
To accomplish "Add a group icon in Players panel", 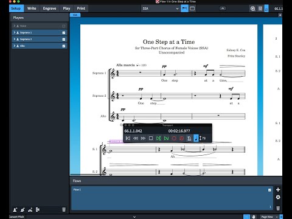I will click(38, 210).
